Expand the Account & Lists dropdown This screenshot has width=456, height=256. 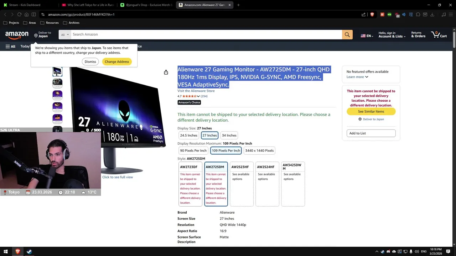pos(392,34)
